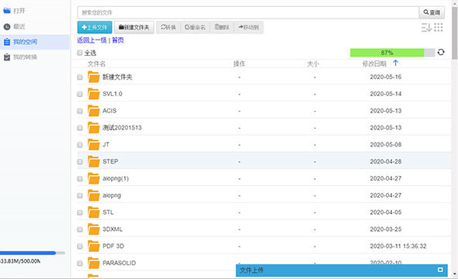Check the box for STL row
Screen dimensions: 458x279
point(80,212)
